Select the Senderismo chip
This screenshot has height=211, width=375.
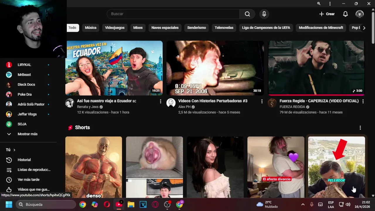pos(197,28)
